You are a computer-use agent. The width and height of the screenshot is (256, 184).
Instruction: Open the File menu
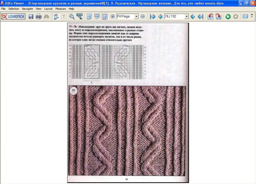coord(3,9)
